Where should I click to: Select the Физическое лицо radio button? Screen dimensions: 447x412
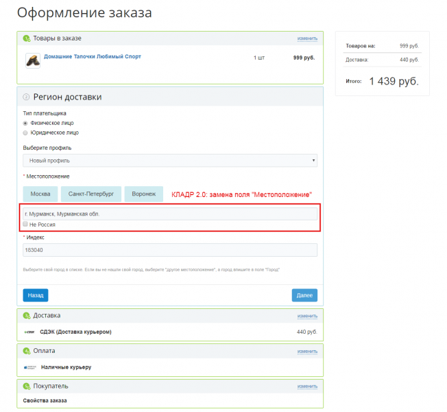[25, 123]
